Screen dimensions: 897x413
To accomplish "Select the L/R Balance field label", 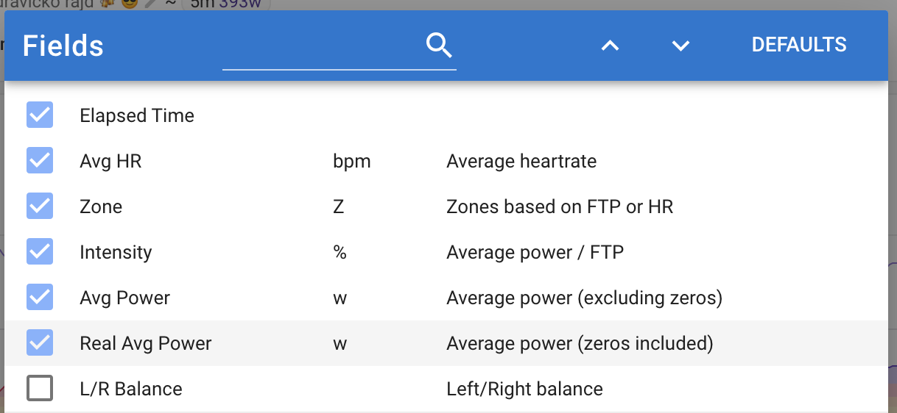I will [x=131, y=389].
